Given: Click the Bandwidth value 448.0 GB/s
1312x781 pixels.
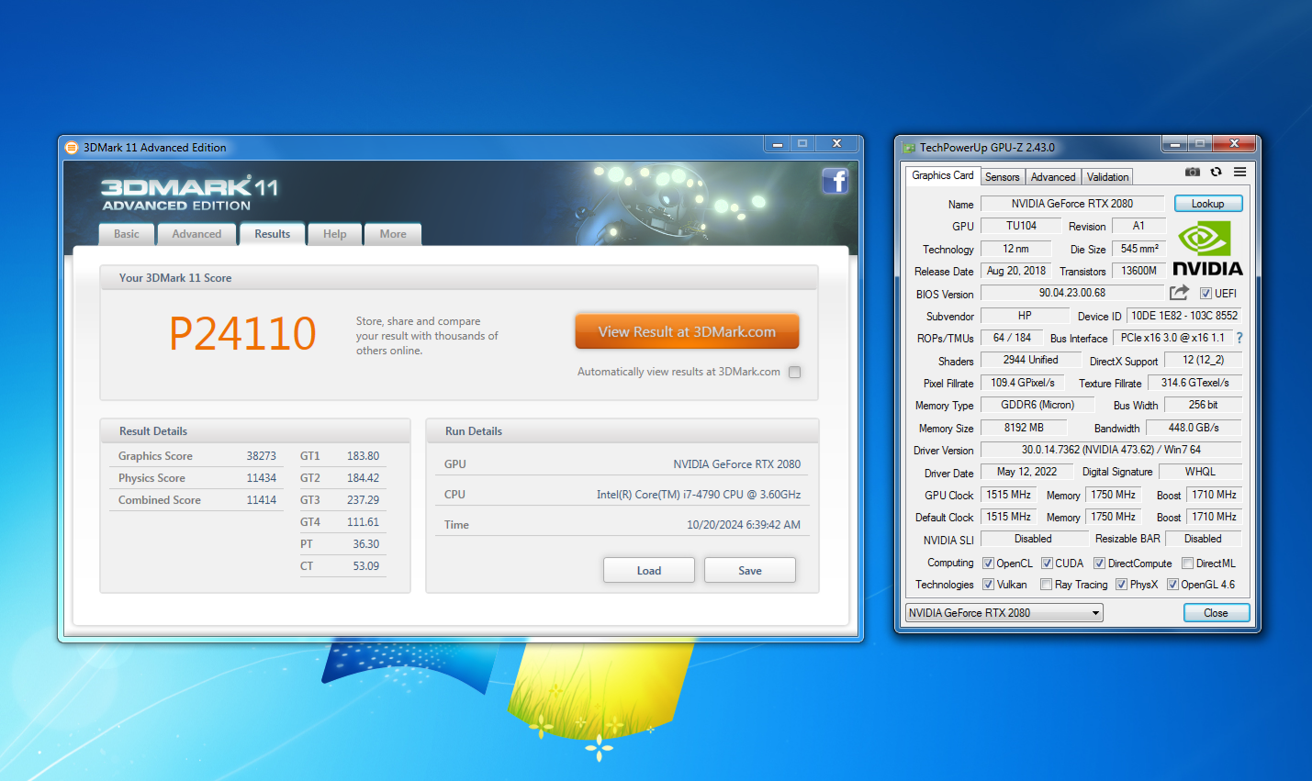Looking at the screenshot, I should 1194,428.
